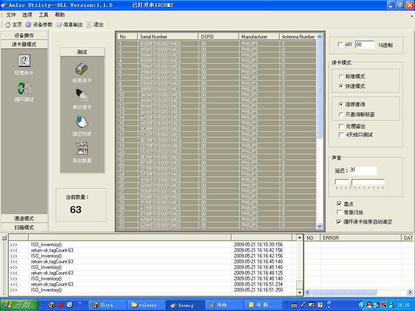This screenshot has width=415, height=311.
Task: Click the 延迟 delay value field
Action: 363,170
